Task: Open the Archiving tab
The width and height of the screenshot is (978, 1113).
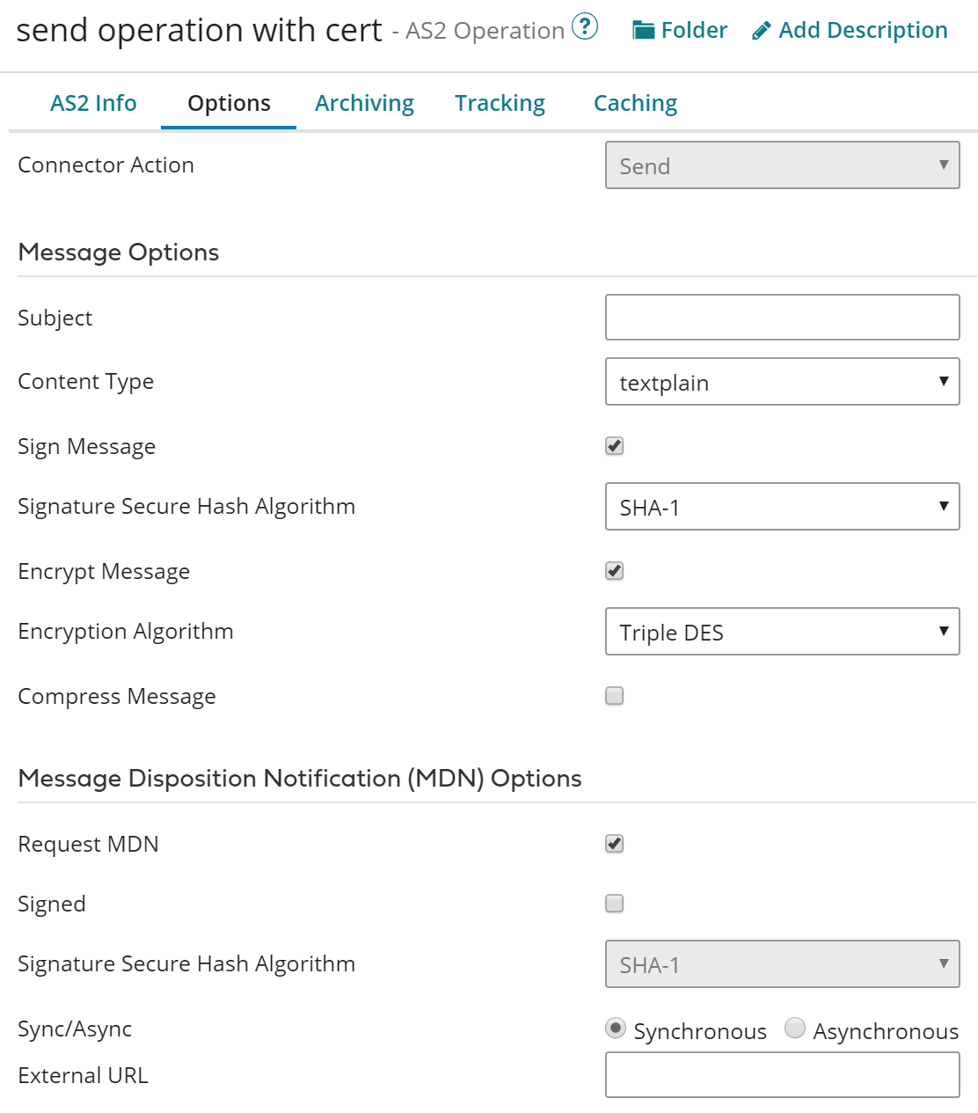Action: click(364, 103)
